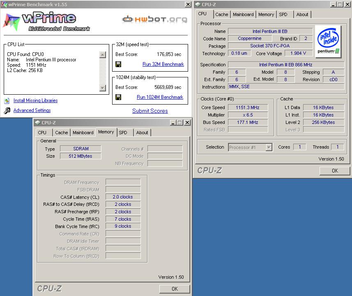Switch to About tab in Memory CPU-Z window

[x=142, y=133]
